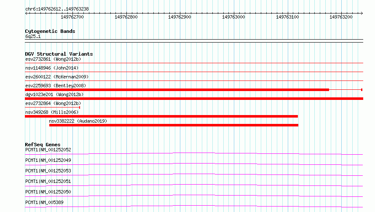Click the short red bar under esv2732864

52,107
